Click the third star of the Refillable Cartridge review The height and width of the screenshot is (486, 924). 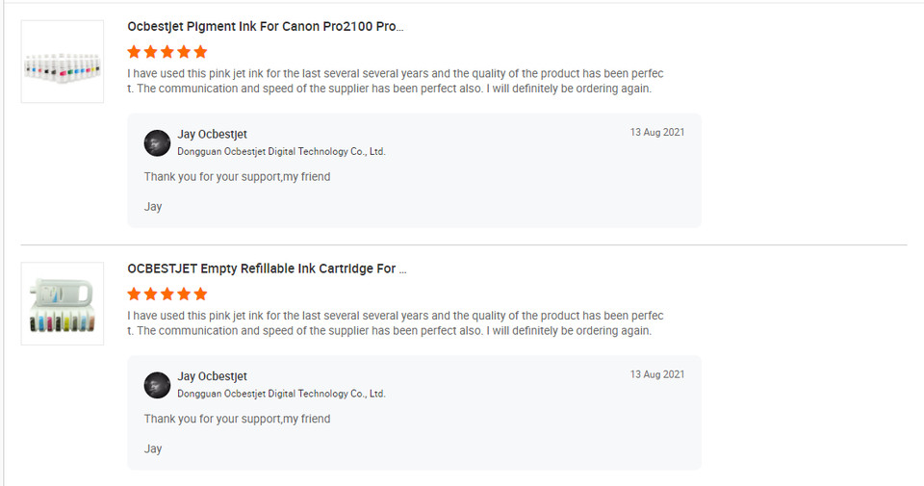pyautogui.click(x=167, y=294)
